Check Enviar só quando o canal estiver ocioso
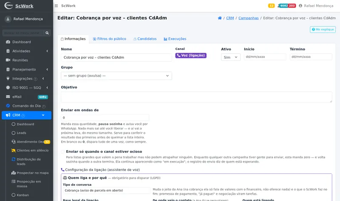 click(62, 152)
